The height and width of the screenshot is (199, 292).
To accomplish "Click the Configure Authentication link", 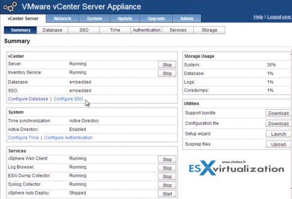I will point(68,138).
